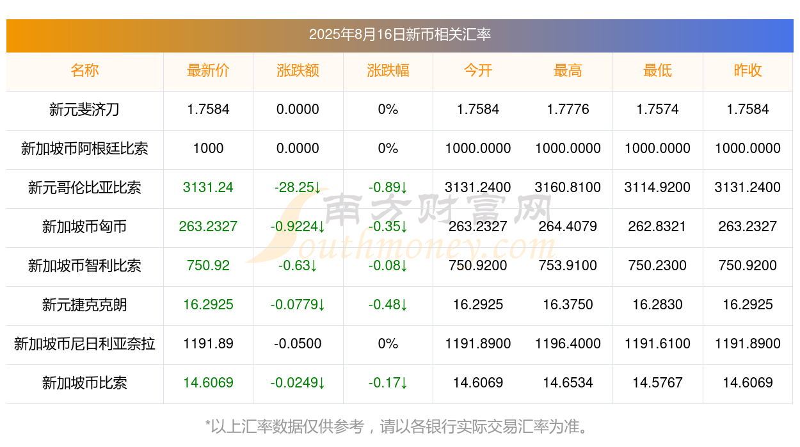
Task: Click change amount -0.0779↓
Action: (298, 305)
